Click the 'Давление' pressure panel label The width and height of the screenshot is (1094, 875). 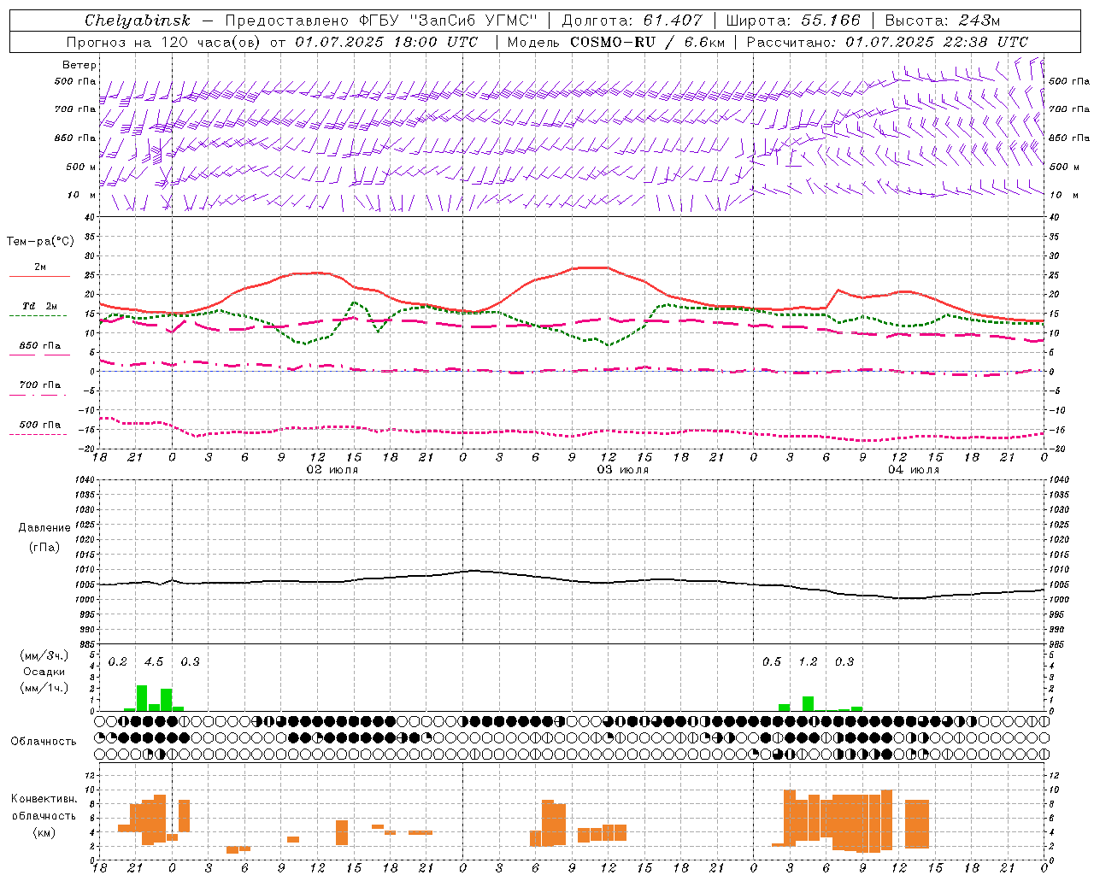click(44, 528)
